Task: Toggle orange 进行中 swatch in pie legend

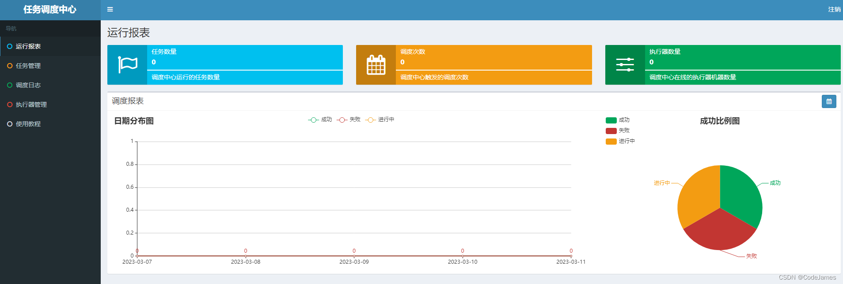Action: coord(611,141)
